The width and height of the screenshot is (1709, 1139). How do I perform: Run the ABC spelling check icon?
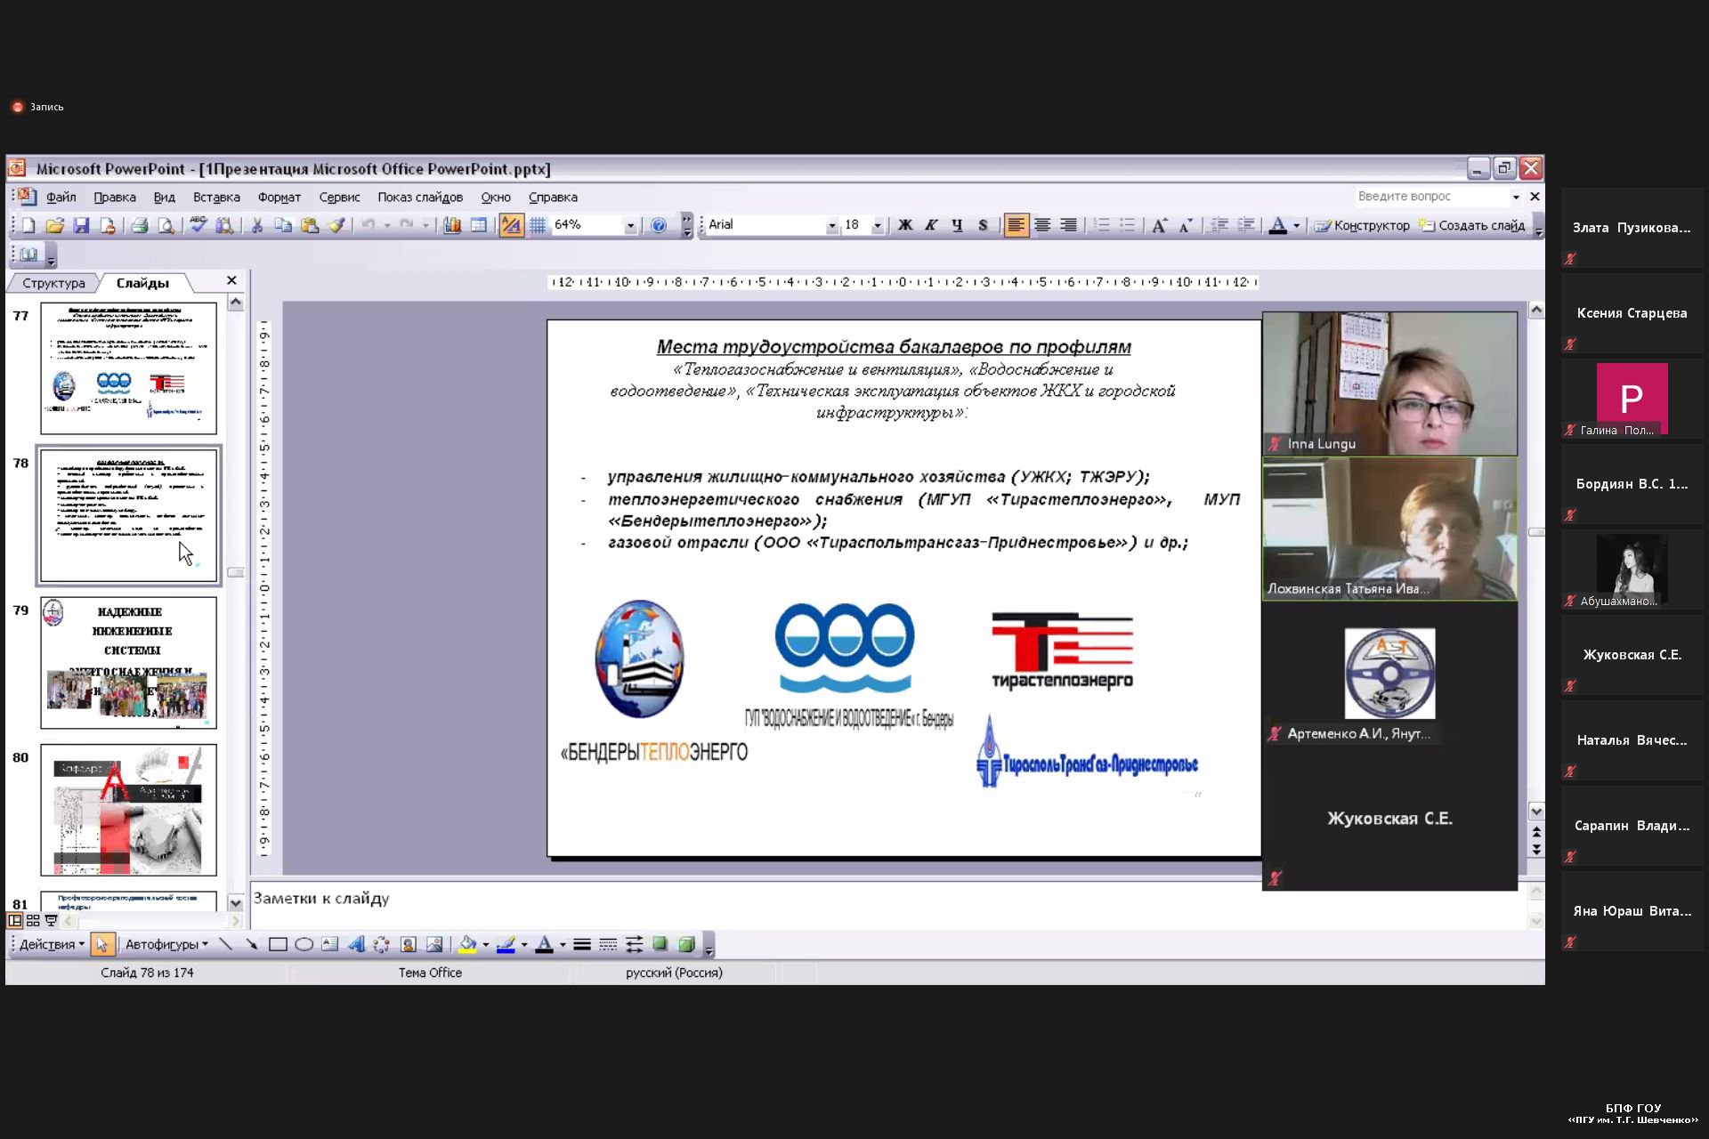pos(198,226)
